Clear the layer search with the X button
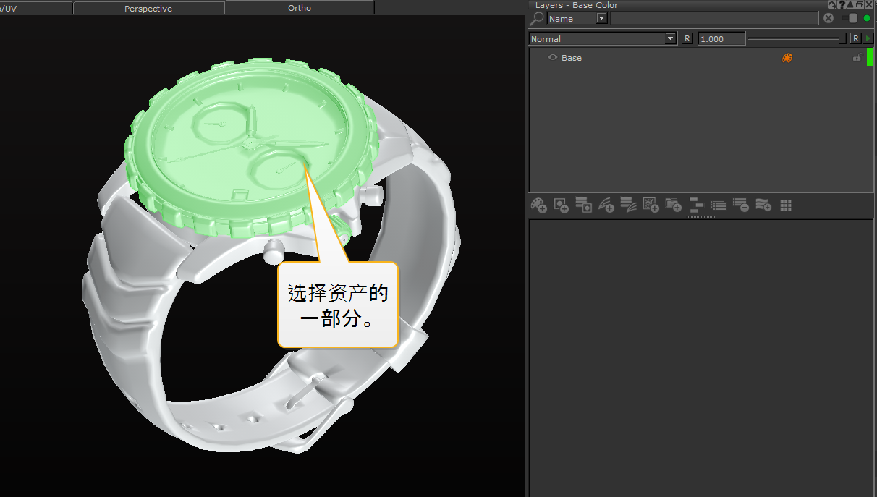The image size is (877, 497). click(x=829, y=18)
